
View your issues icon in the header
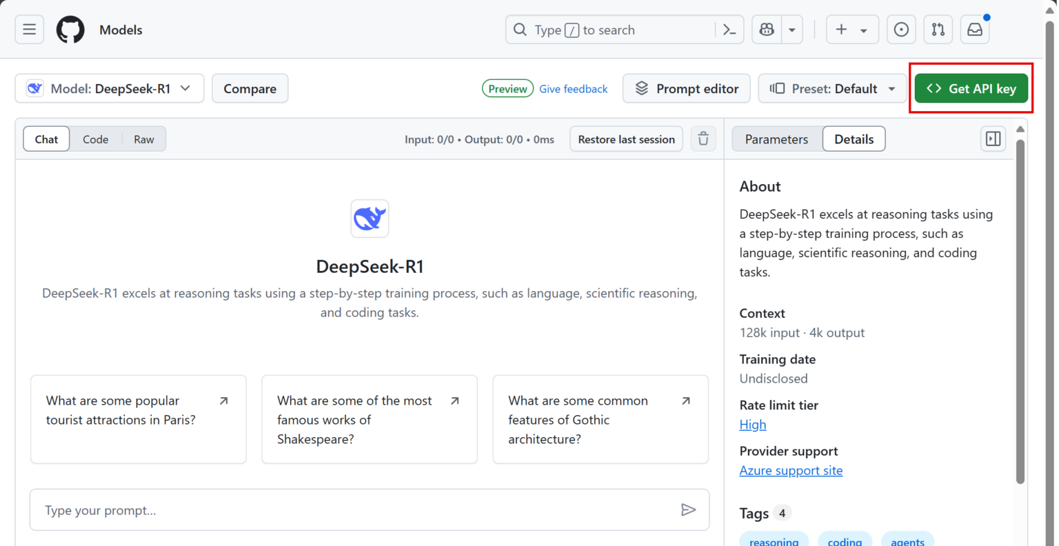pyautogui.click(x=901, y=29)
